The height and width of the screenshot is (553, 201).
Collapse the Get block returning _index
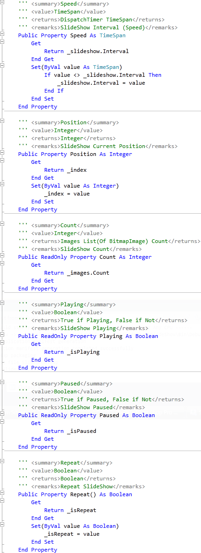coord(2,160)
